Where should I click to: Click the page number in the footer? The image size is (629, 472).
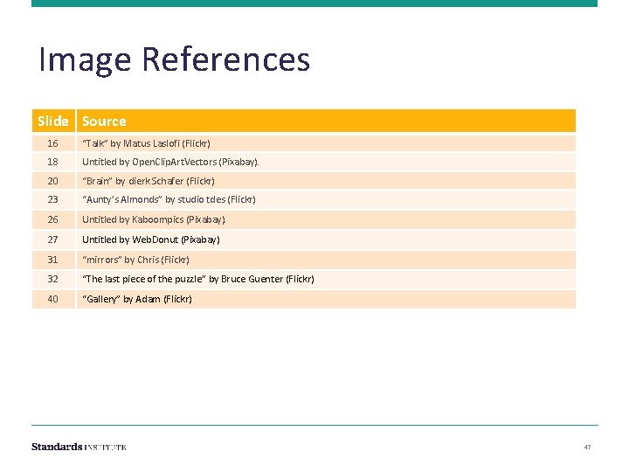click(587, 448)
